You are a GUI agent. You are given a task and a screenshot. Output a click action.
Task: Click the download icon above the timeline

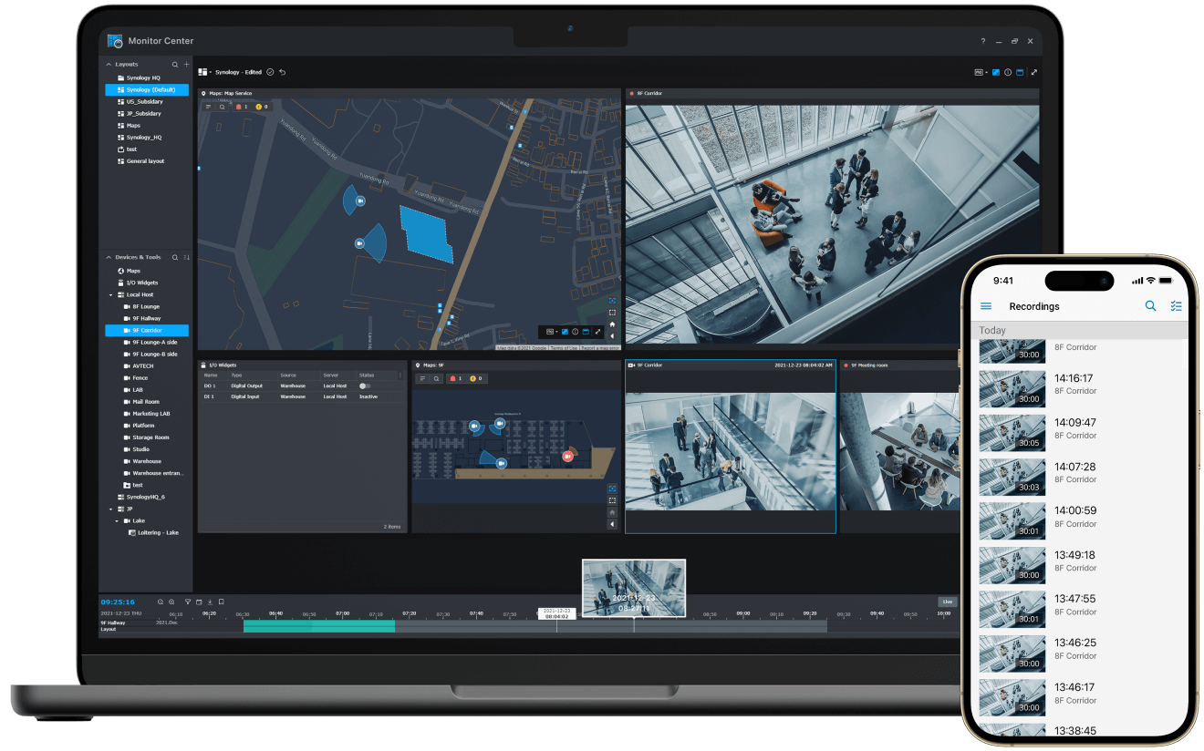(x=210, y=602)
